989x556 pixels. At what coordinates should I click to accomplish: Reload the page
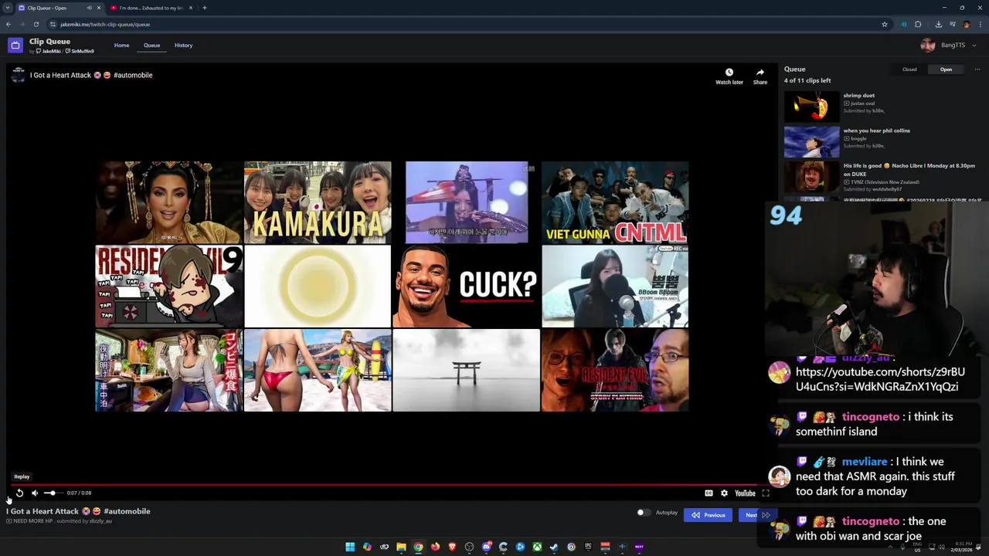36,24
